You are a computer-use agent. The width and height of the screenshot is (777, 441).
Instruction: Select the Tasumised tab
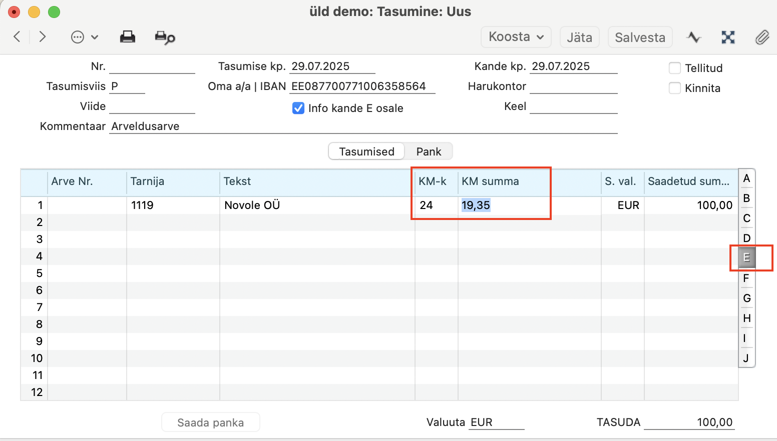(x=366, y=151)
